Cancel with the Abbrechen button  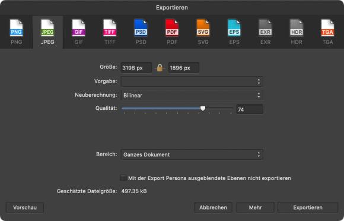[213, 207]
